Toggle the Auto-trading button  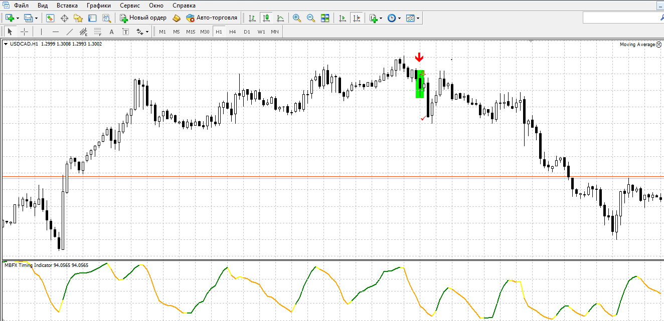click(x=212, y=18)
